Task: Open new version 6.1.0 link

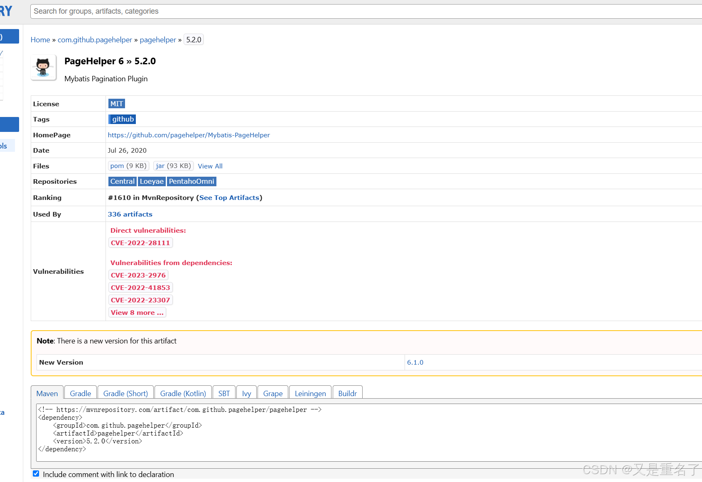Action: [x=415, y=362]
